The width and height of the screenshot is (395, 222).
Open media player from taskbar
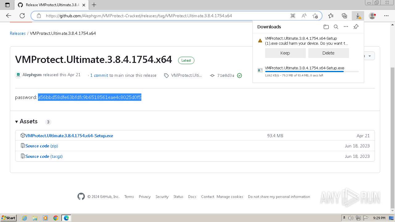45,218
